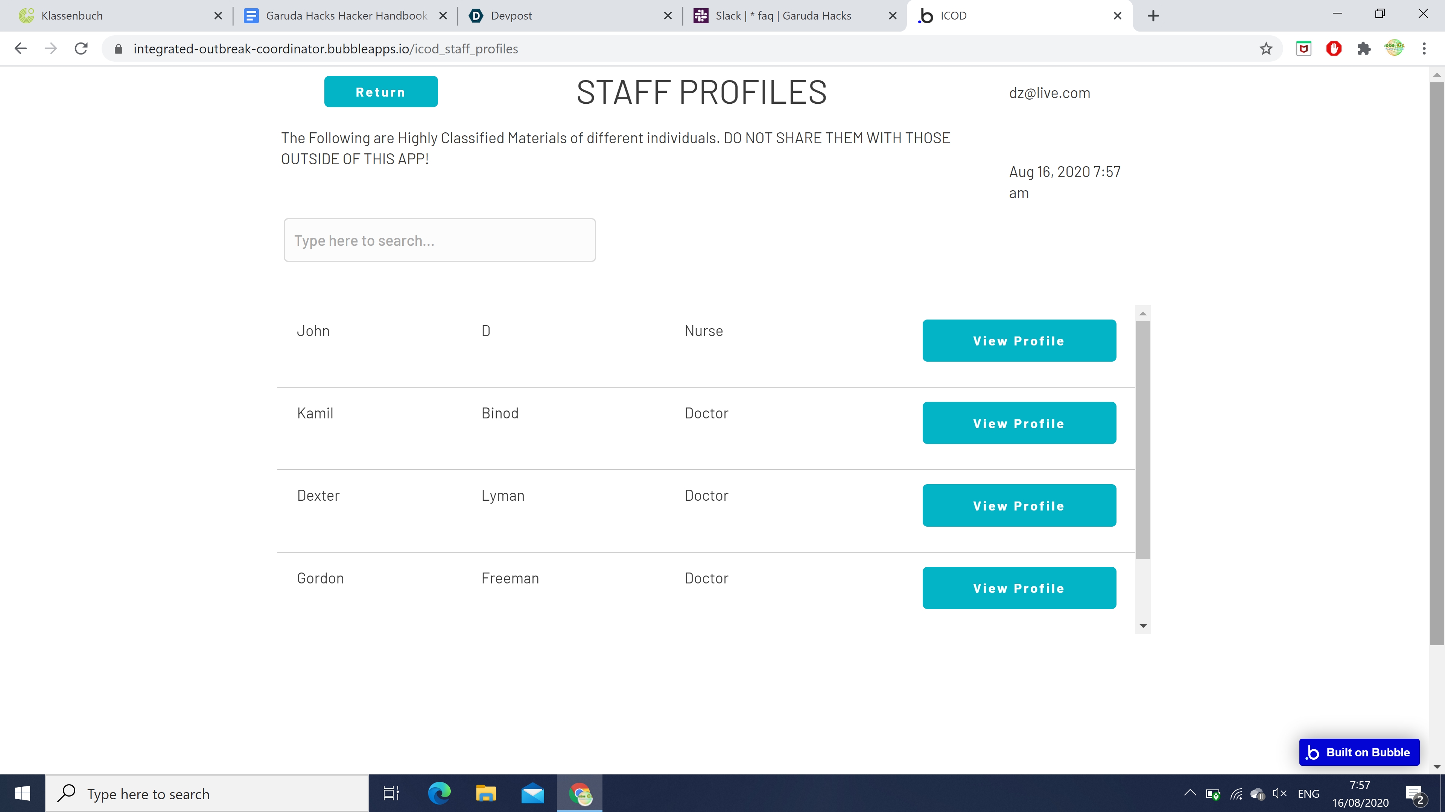Click the Built on Bubble badge

click(x=1358, y=752)
